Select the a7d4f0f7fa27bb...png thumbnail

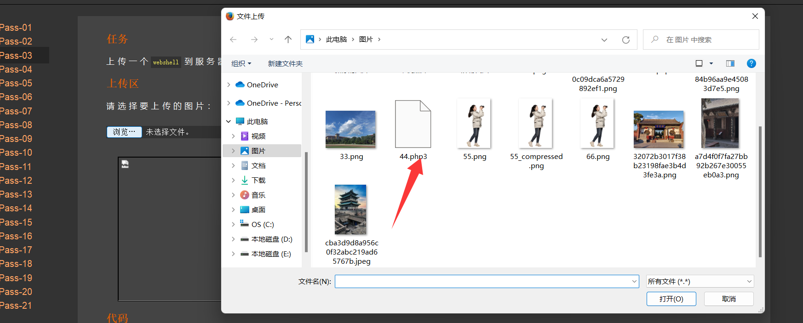pos(720,123)
